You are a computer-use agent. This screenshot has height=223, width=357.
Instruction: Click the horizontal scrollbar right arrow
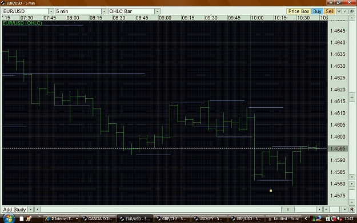pos(319,209)
